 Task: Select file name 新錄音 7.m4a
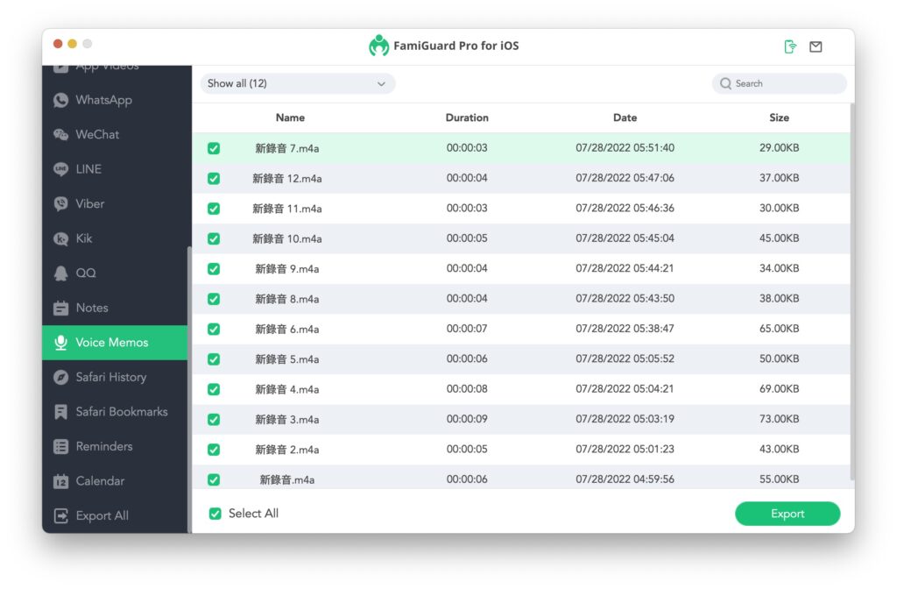pos(286,149)
